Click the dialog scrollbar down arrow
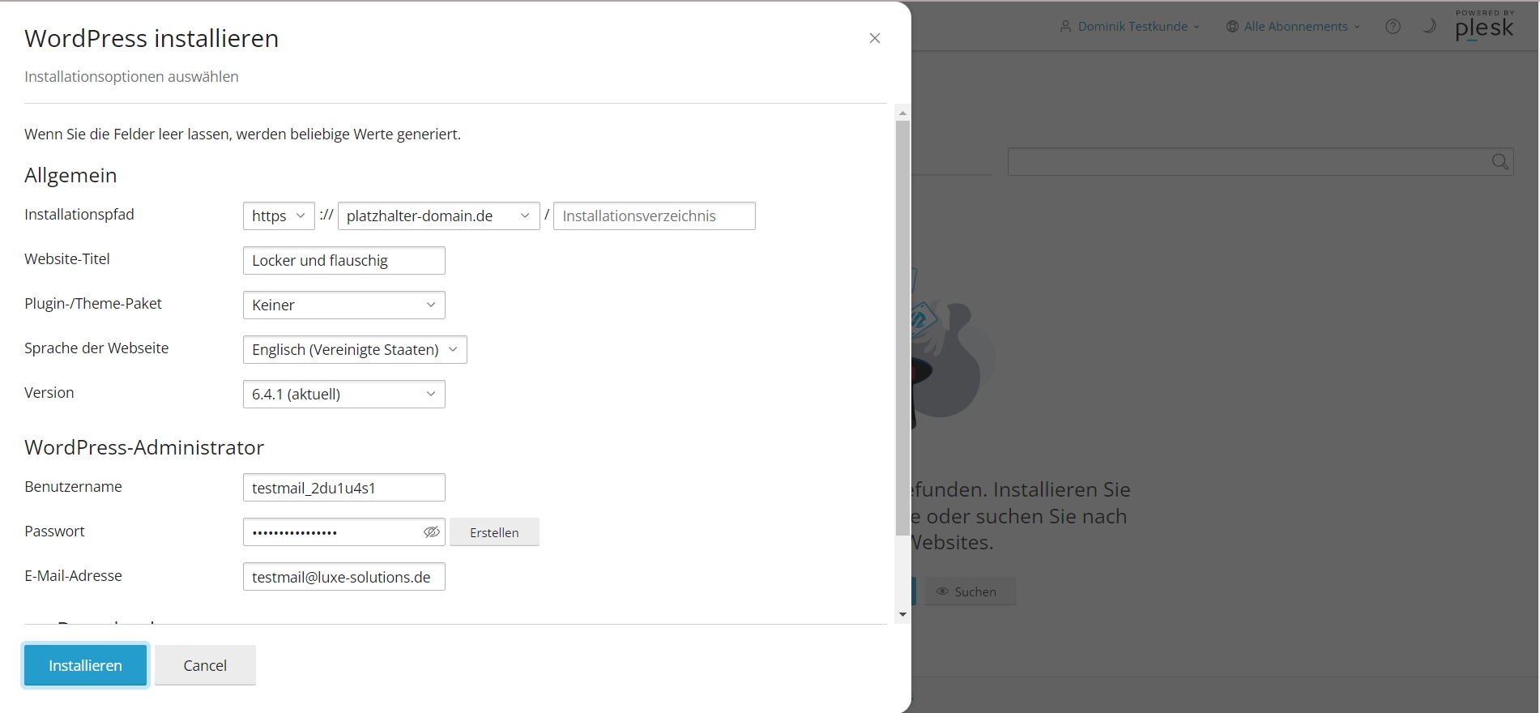The width and height of the screenshot is (1540, 713). tap(902, 615)
